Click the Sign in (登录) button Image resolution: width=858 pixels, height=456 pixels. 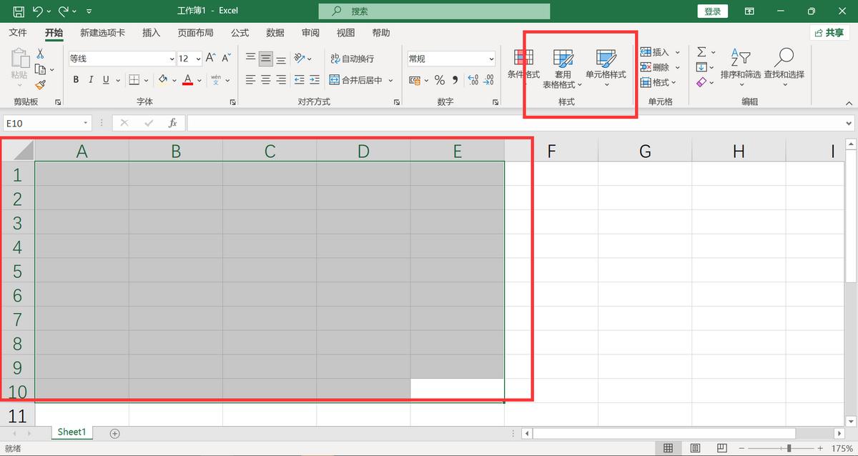(712, 11)
